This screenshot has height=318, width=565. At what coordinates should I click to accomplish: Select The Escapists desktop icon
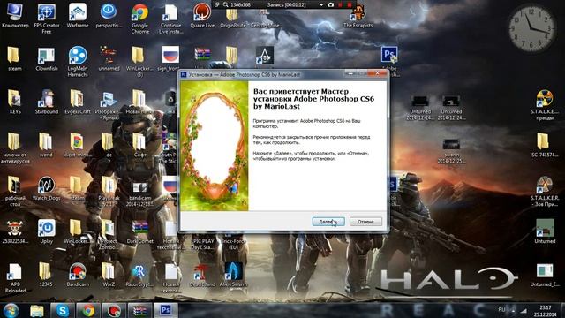click(358, 16)
